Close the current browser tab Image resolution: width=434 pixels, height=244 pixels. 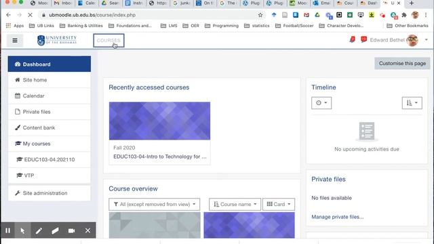[399, 3]
